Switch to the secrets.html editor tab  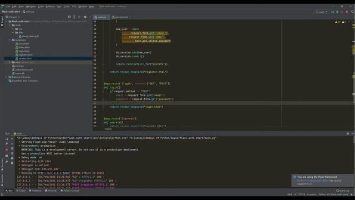point(121,17)
